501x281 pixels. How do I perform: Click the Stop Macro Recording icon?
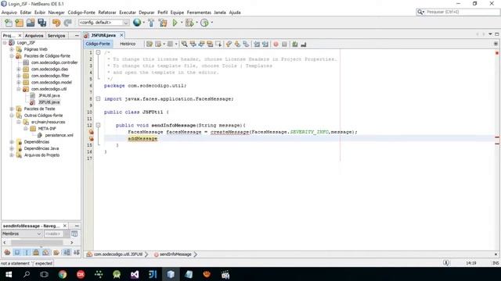[284, 44]
